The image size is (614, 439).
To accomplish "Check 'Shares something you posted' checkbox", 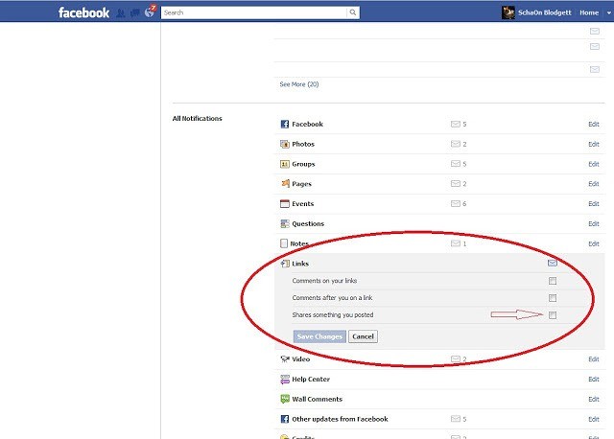I will (x=552, y=315).
